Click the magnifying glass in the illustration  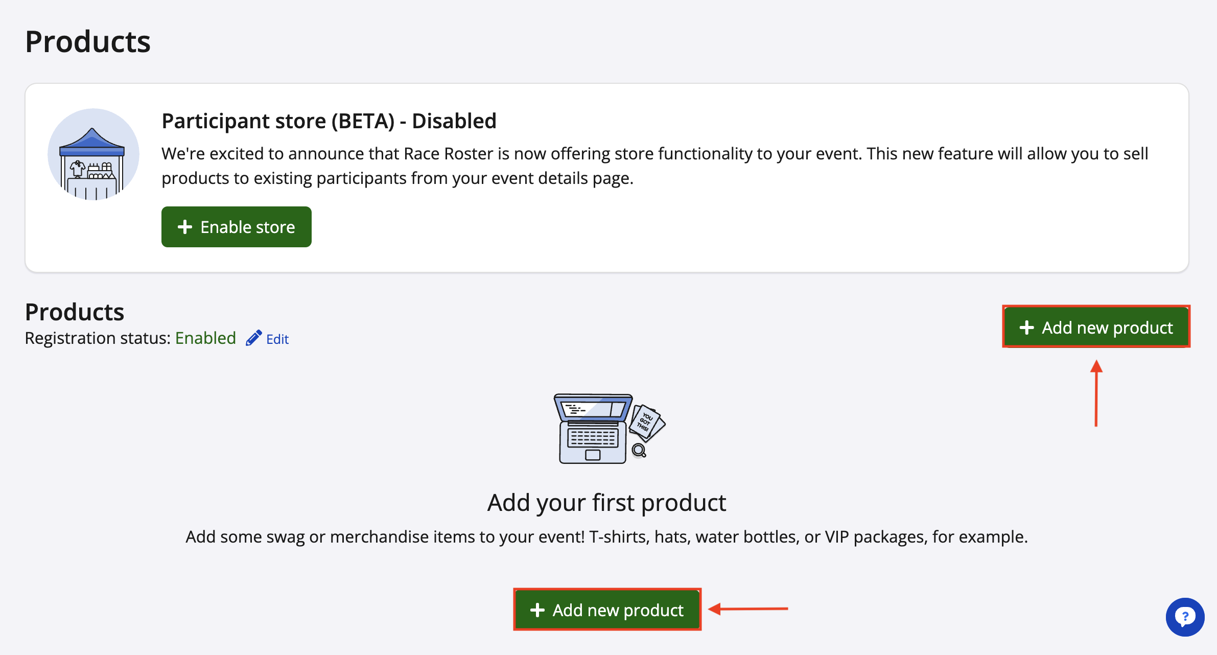639,450
